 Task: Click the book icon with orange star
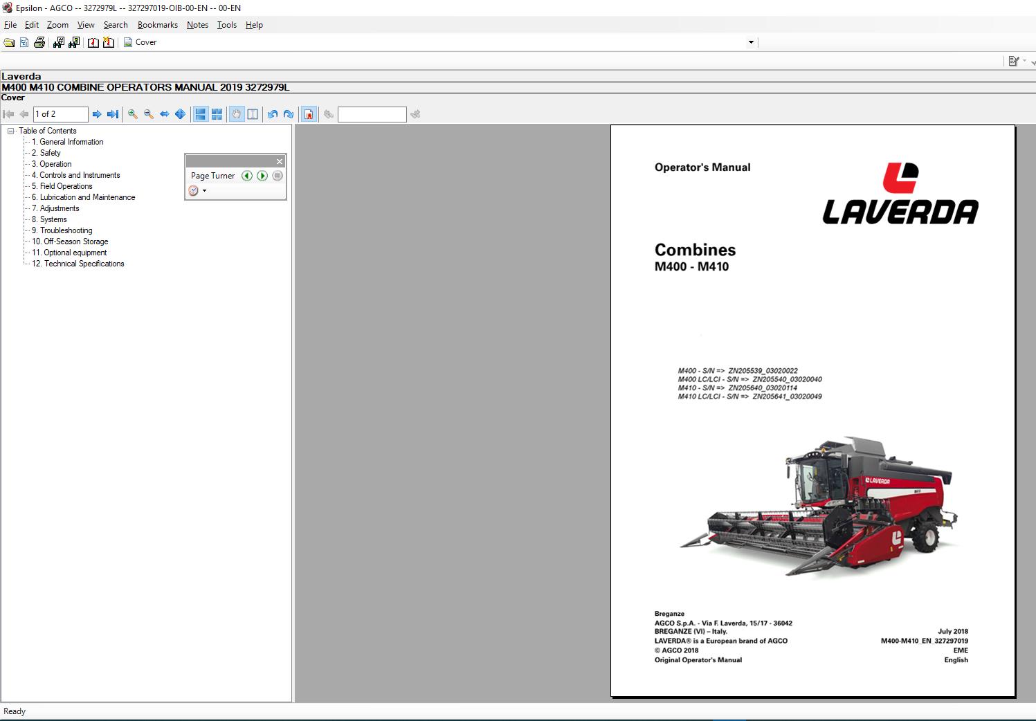108,42
